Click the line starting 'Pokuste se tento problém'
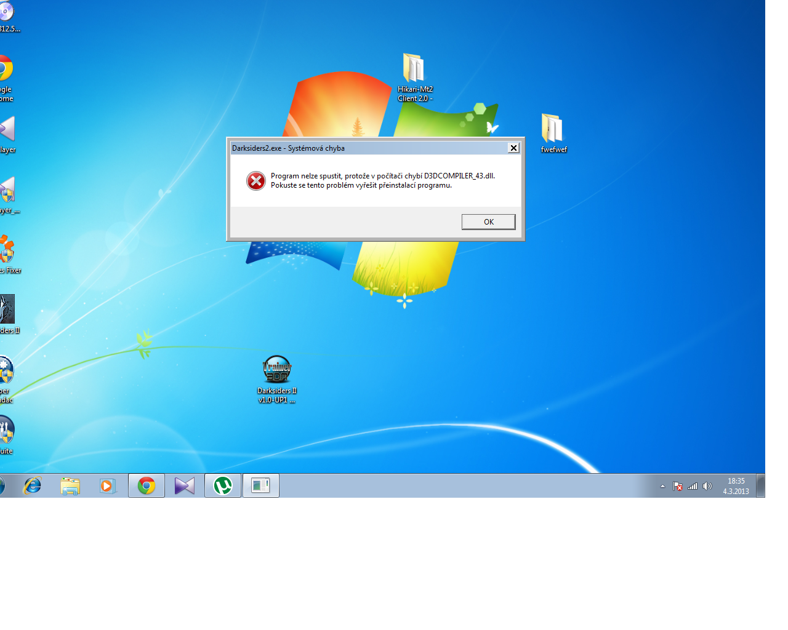Viewport: 788px width, 630px height. 361,185
